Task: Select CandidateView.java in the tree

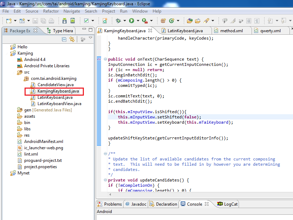Action: [52, 85]
